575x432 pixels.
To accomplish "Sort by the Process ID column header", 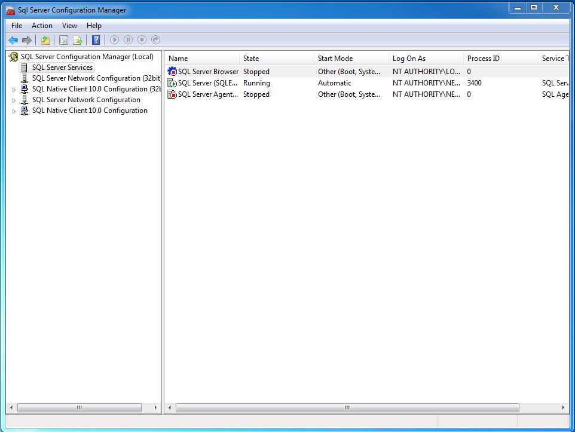I will 501,59.
